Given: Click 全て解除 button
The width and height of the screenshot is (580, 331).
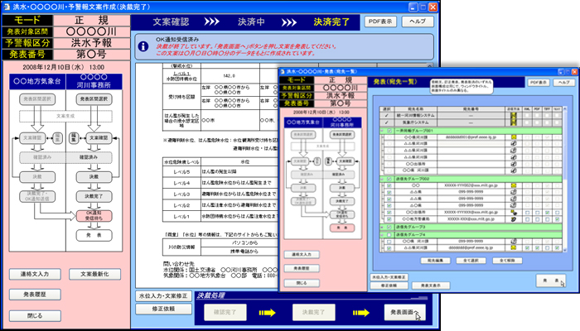Looking at the screenshot, I should point(507,261).
